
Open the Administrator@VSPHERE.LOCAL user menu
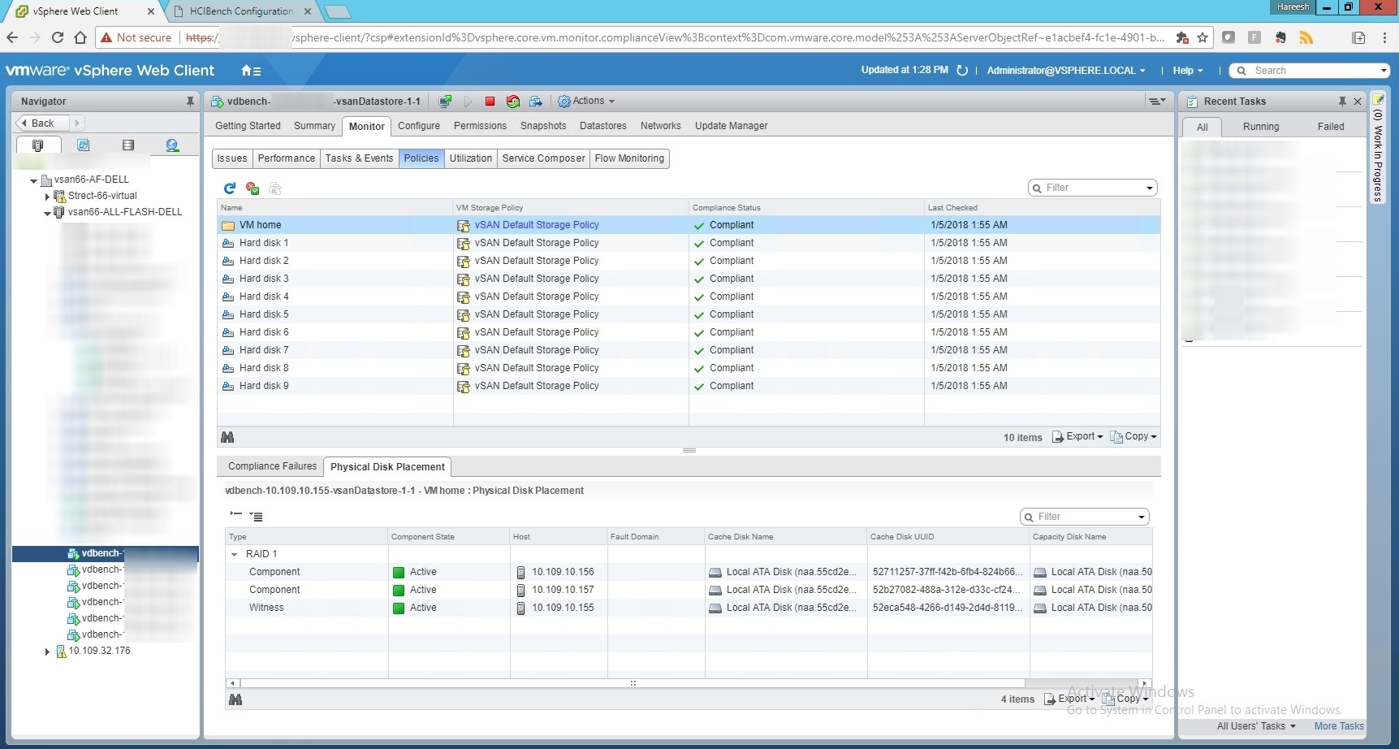point(1065,71)
